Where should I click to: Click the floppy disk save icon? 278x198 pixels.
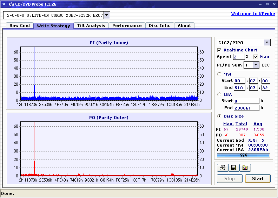click(233, 168)
